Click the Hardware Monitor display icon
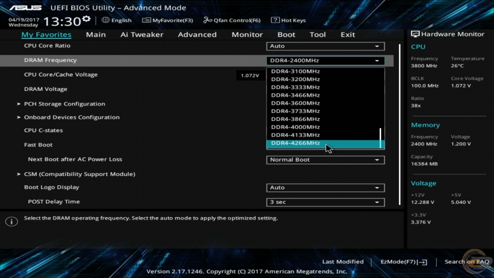Viewport: 494px width, 278px height. (415, 34)
